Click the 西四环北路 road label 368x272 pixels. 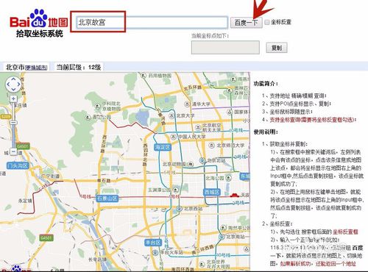point(145,154)
